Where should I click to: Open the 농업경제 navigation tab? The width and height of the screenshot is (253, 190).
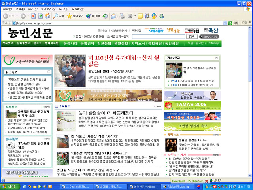[87, 43]
